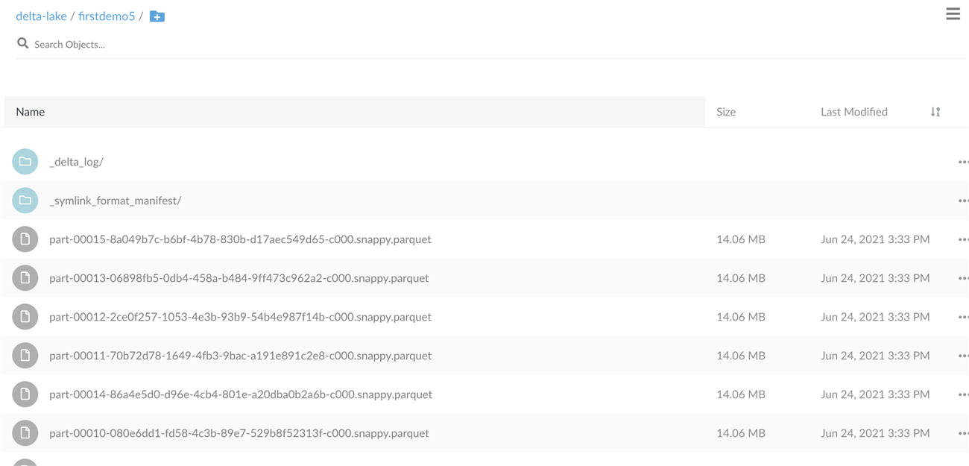Open the more options menu for part-00013 file
Screen dimensions: 969x466
963,278
